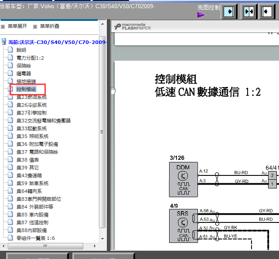Select the 繼電器 tree item
Viewport: 279px width, 259px height.
[x=24, y=74]
